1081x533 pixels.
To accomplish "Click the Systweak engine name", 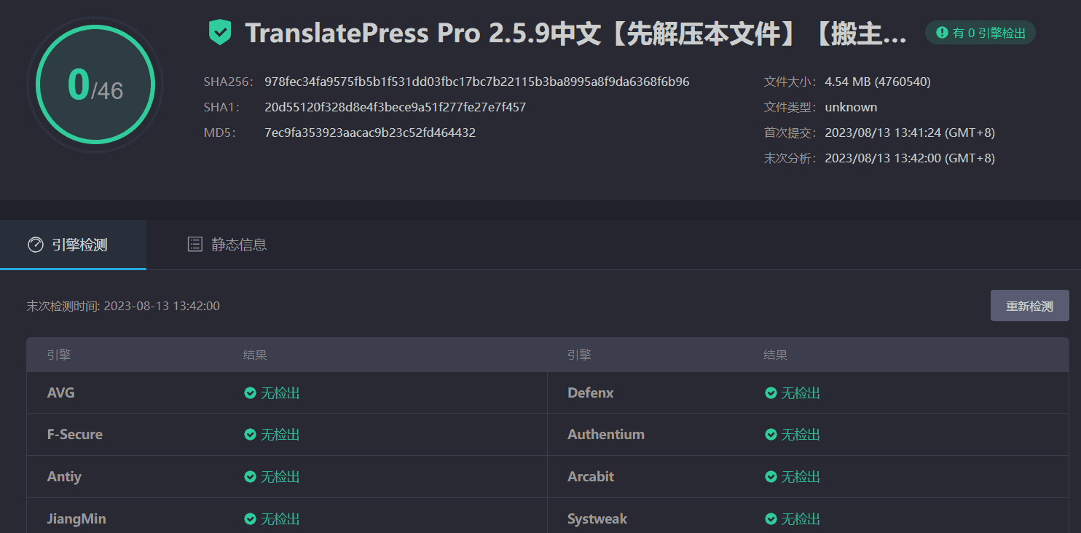I will [x=597, y=519].
